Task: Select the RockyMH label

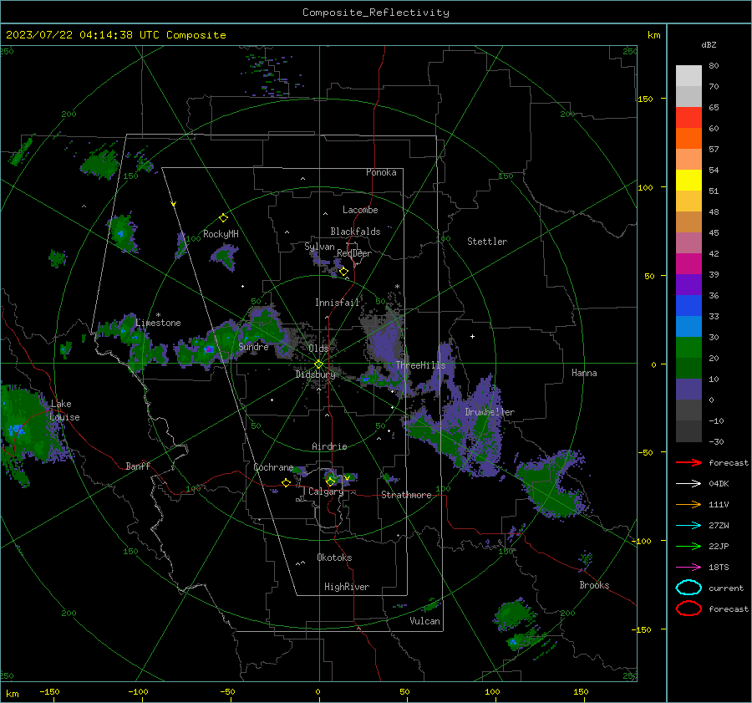Action: point(221,234)
